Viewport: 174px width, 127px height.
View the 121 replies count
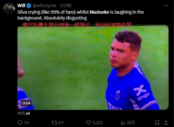(27, 123)
